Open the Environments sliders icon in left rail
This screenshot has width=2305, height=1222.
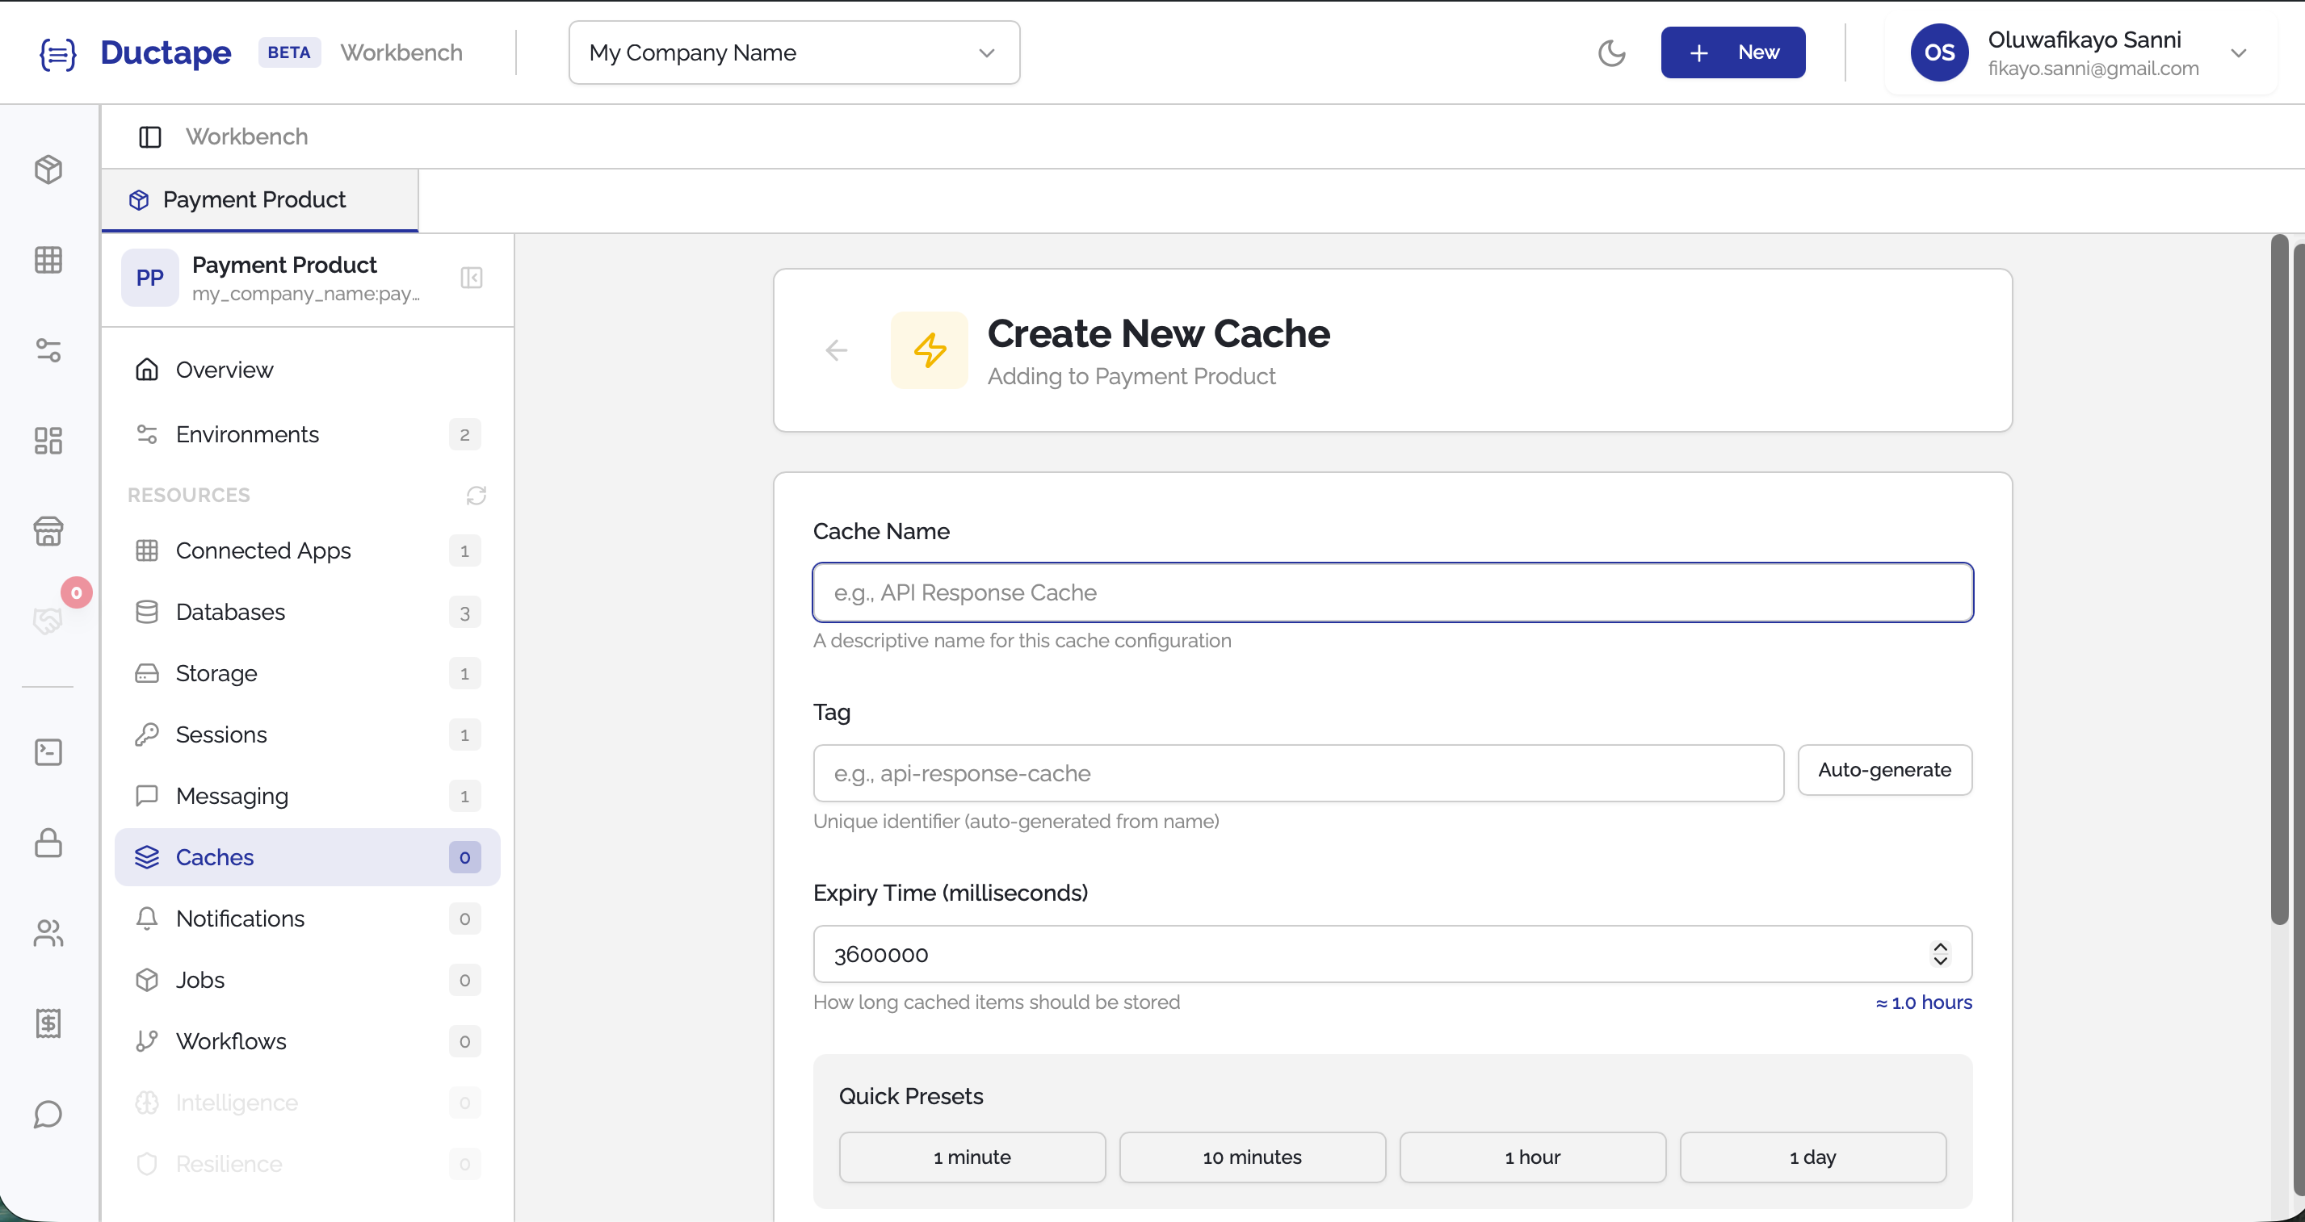48,349
